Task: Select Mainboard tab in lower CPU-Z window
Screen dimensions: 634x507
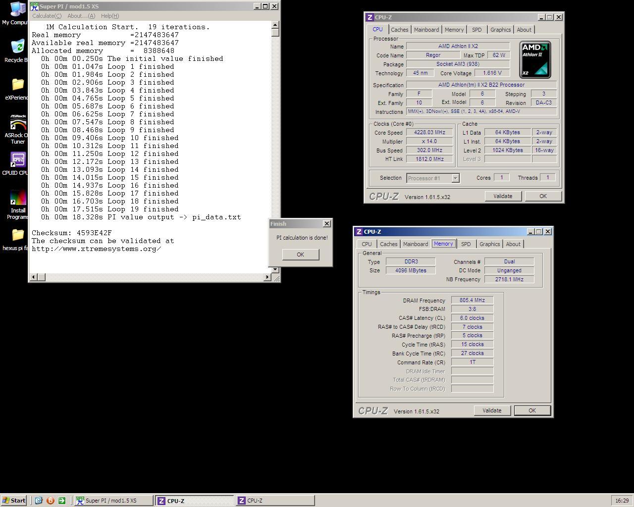Action: point(416,244)
